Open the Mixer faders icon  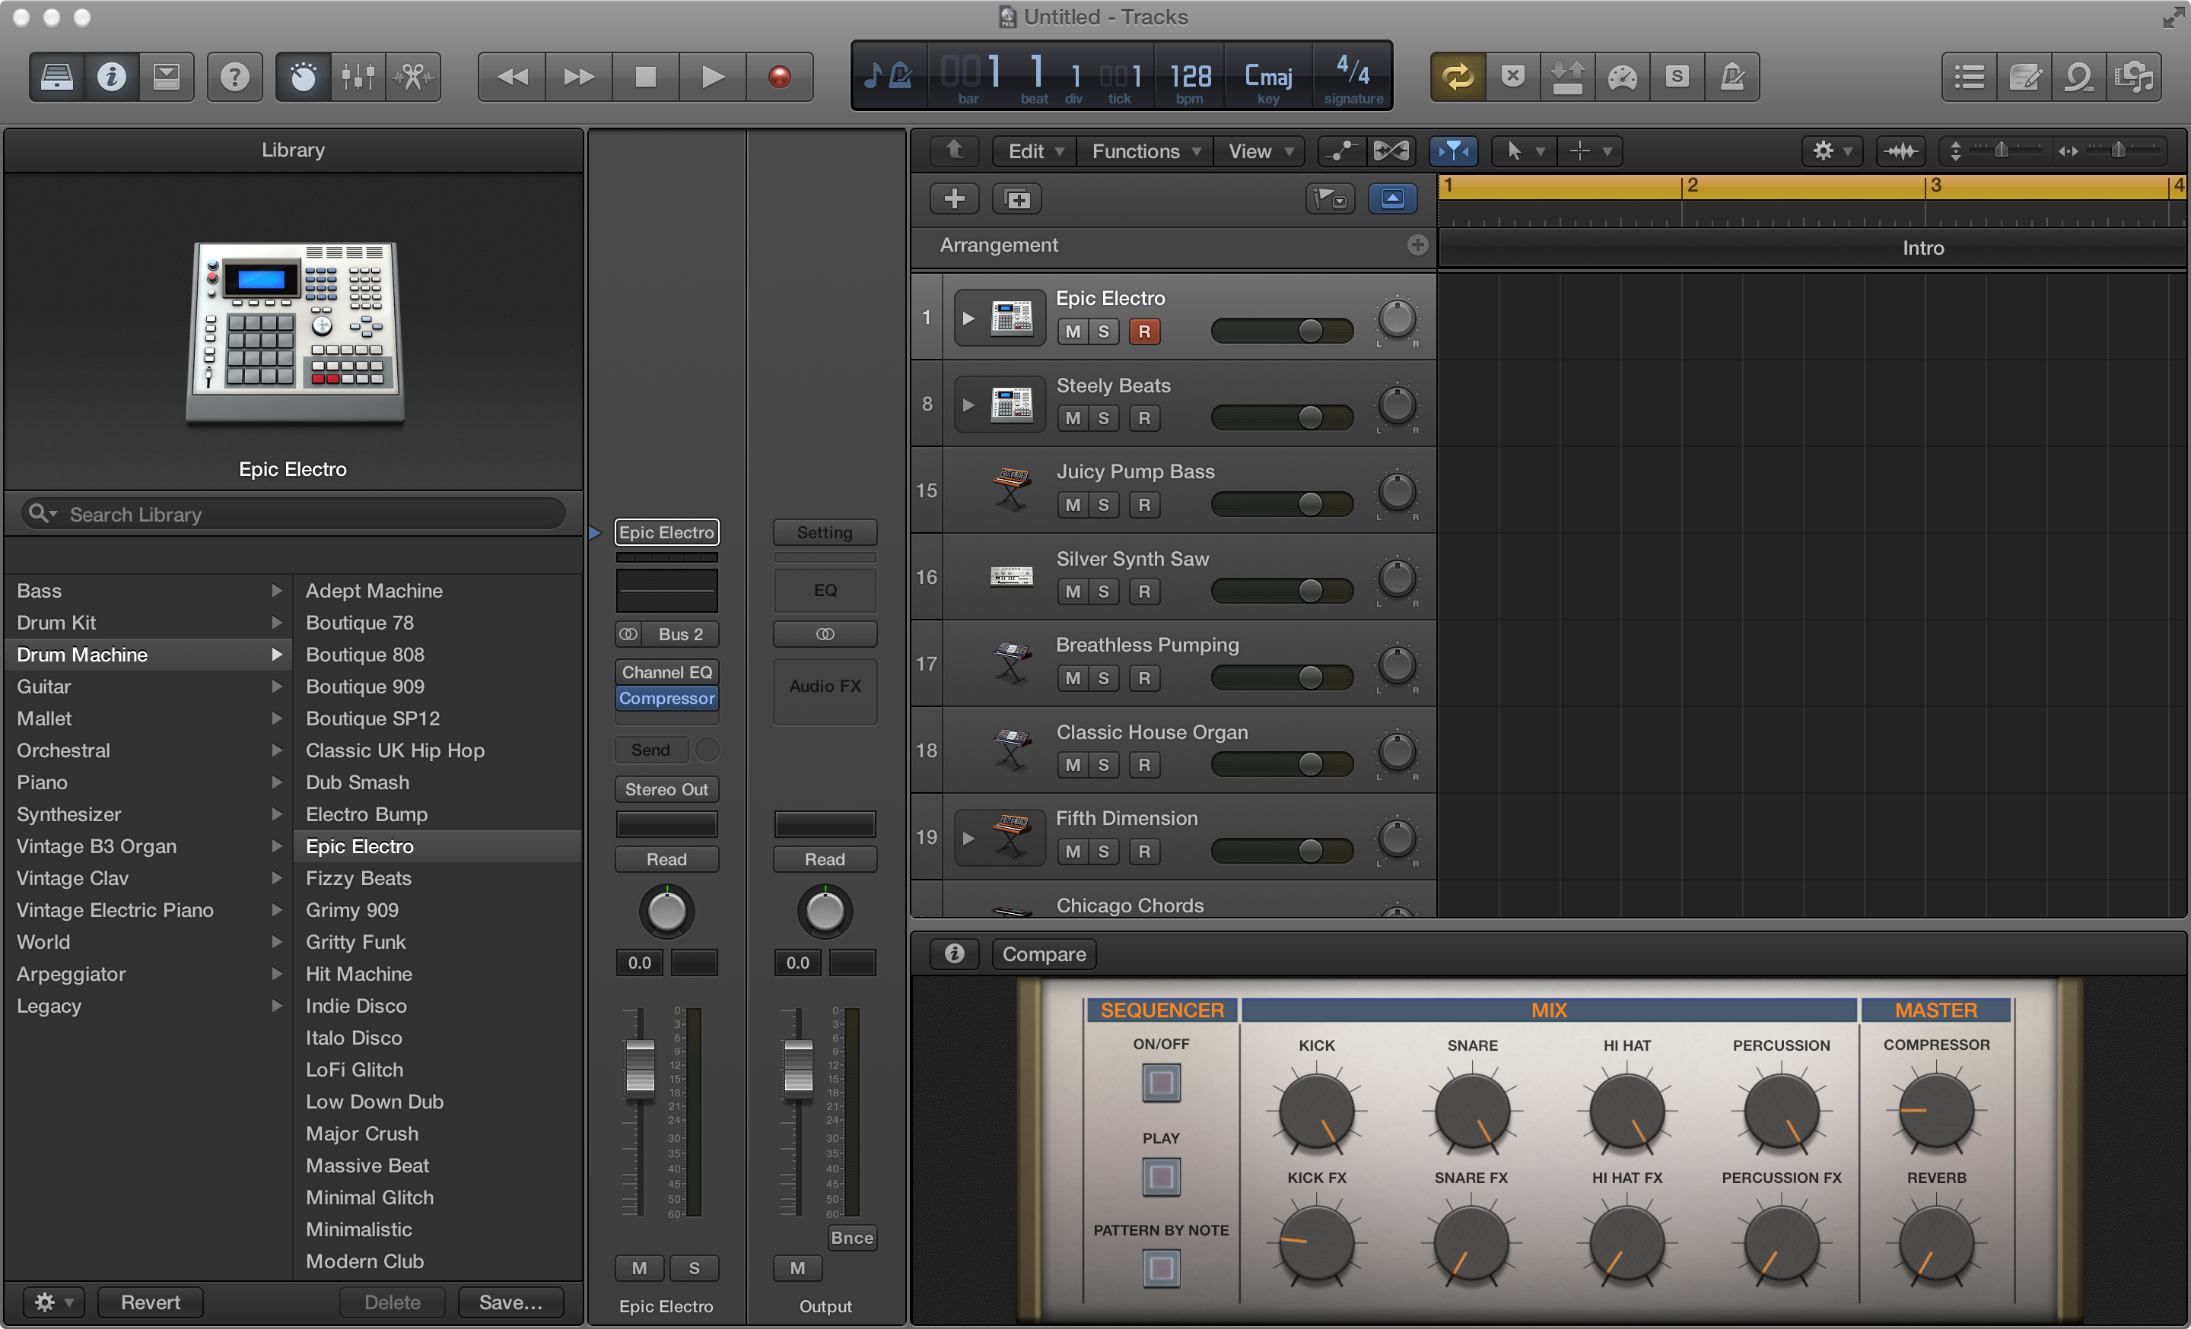point(358,78)
